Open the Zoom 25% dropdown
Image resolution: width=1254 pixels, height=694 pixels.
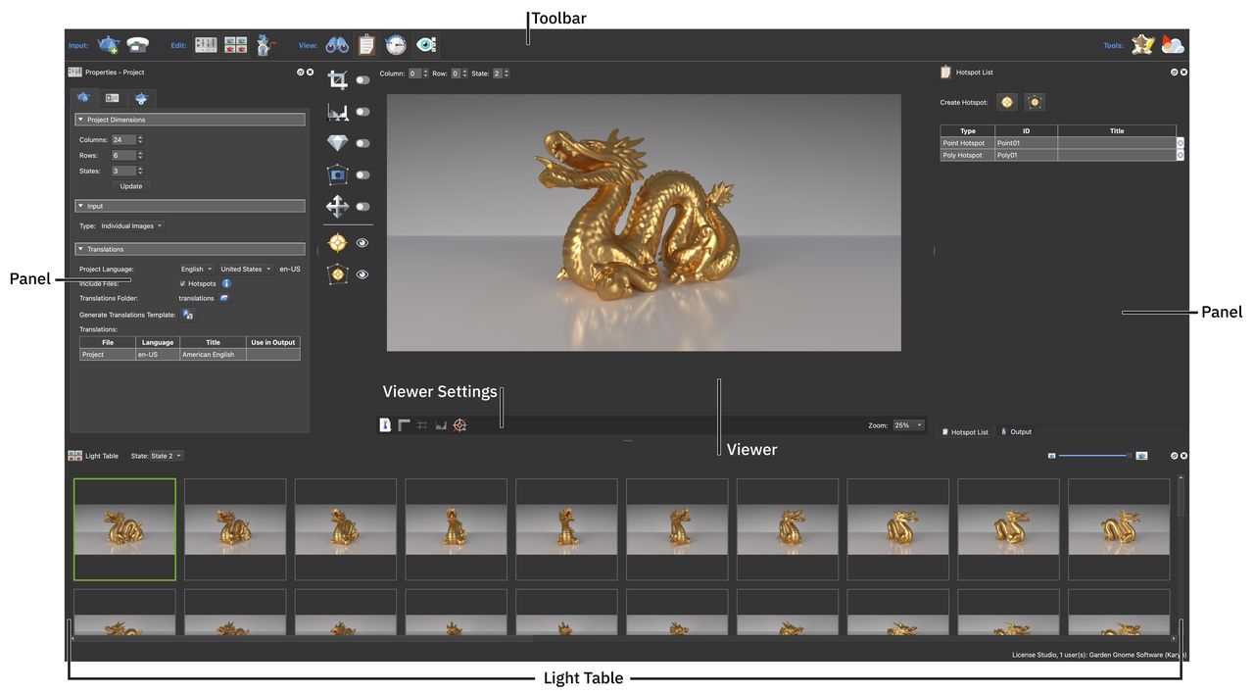[x=907, y=425]
